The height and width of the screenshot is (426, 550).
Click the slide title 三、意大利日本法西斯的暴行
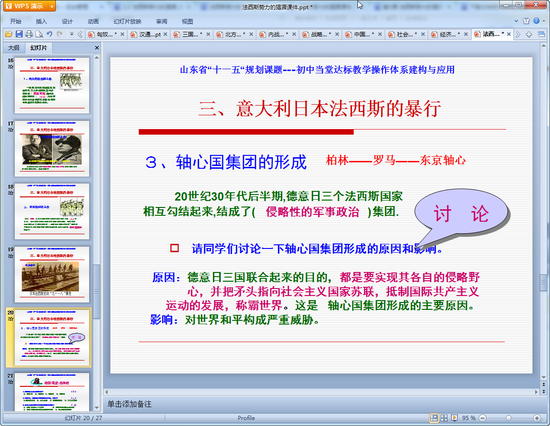[320, 109]
